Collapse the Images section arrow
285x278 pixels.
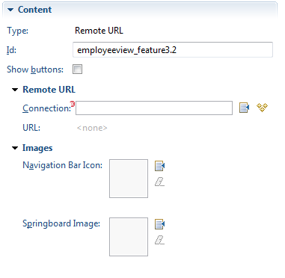[15, 148]
